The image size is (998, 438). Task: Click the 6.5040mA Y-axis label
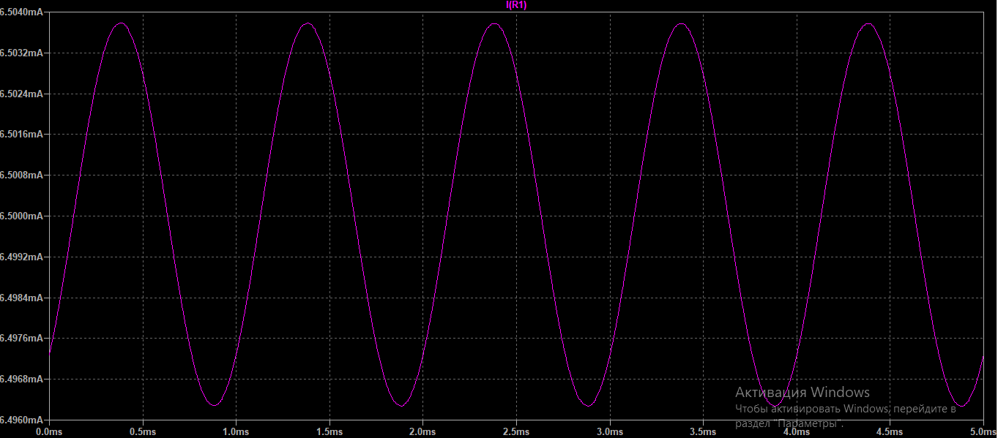click(21, 12)
